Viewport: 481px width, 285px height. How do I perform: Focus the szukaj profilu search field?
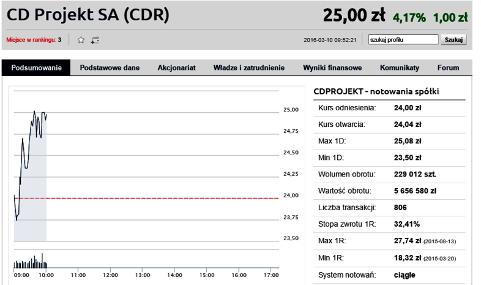(403, 40)
